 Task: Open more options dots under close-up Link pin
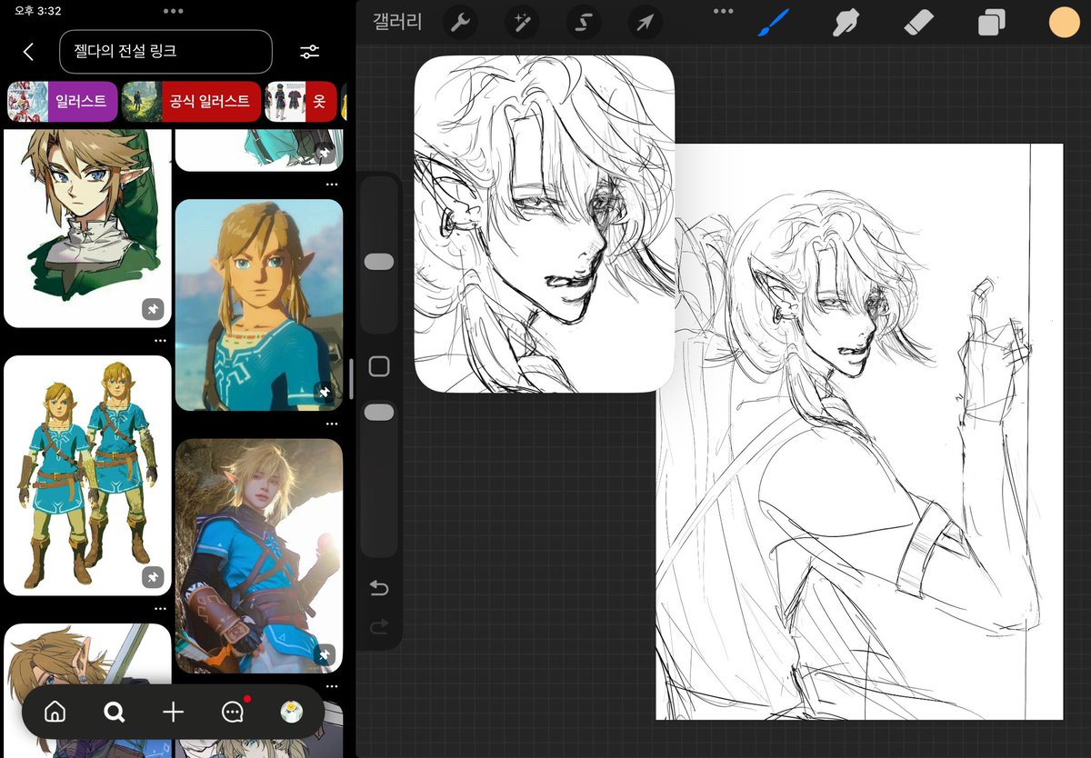coord(332,424)
